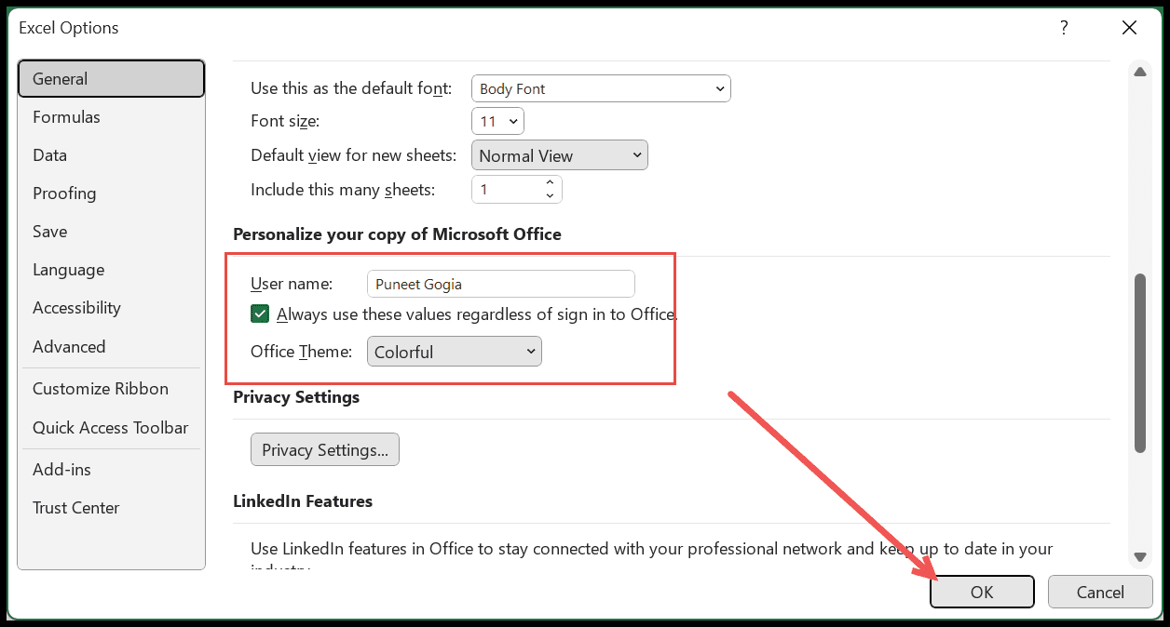This screenshot has height=627, width=1170.
Task: Click the Privacy Settings button
Action: tap(325, 450)
